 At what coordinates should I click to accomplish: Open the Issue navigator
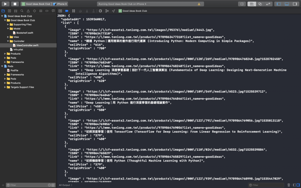point(28,11)
